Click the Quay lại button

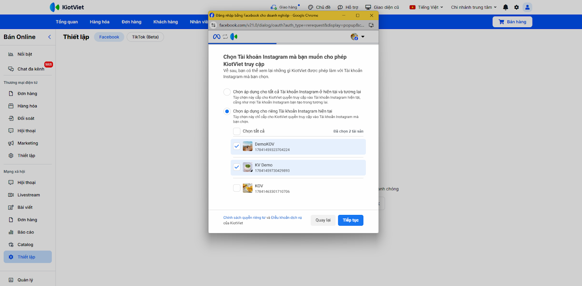click(x=323, y=220)
